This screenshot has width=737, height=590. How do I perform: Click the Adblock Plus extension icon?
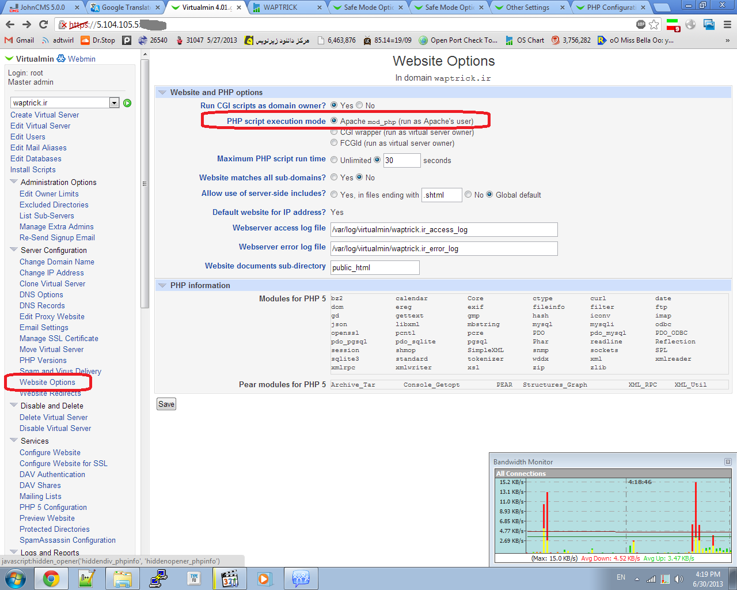[641, 24]
